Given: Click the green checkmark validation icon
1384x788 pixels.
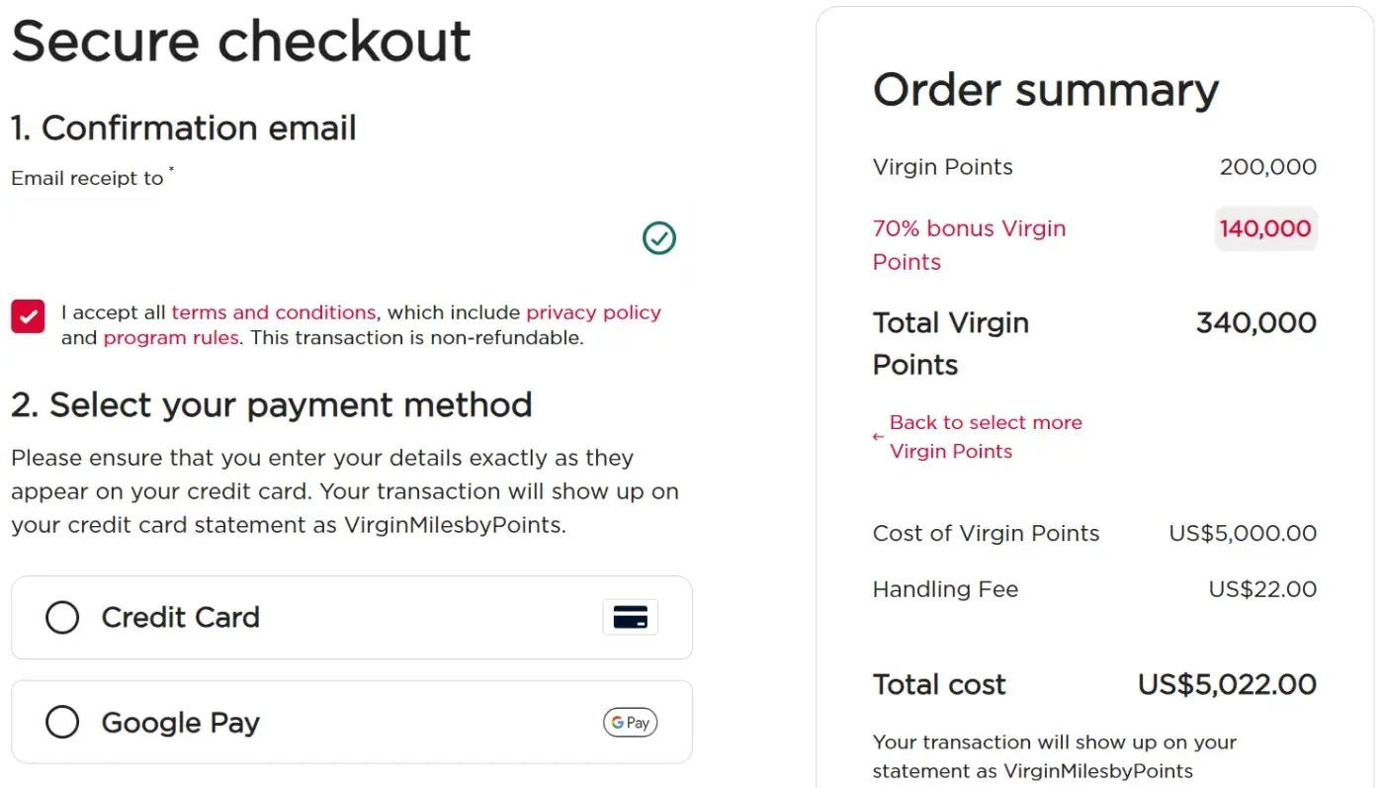Looking at the screenshot, I should [x=659, y=238].
